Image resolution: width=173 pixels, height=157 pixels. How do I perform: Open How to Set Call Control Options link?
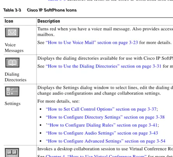101,109
